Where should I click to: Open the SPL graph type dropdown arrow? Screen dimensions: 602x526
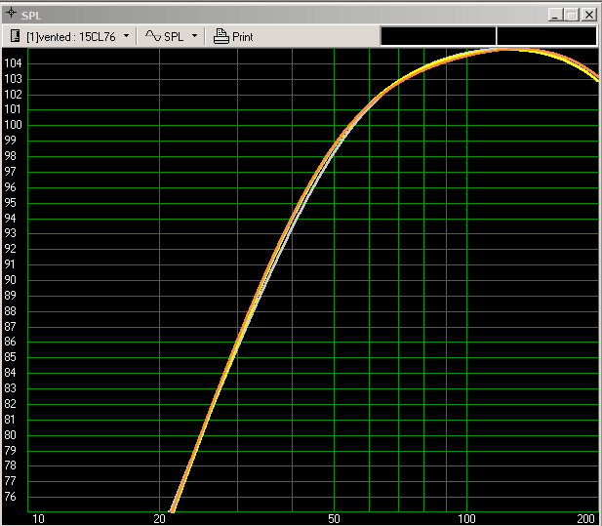(x=195, y=36)
